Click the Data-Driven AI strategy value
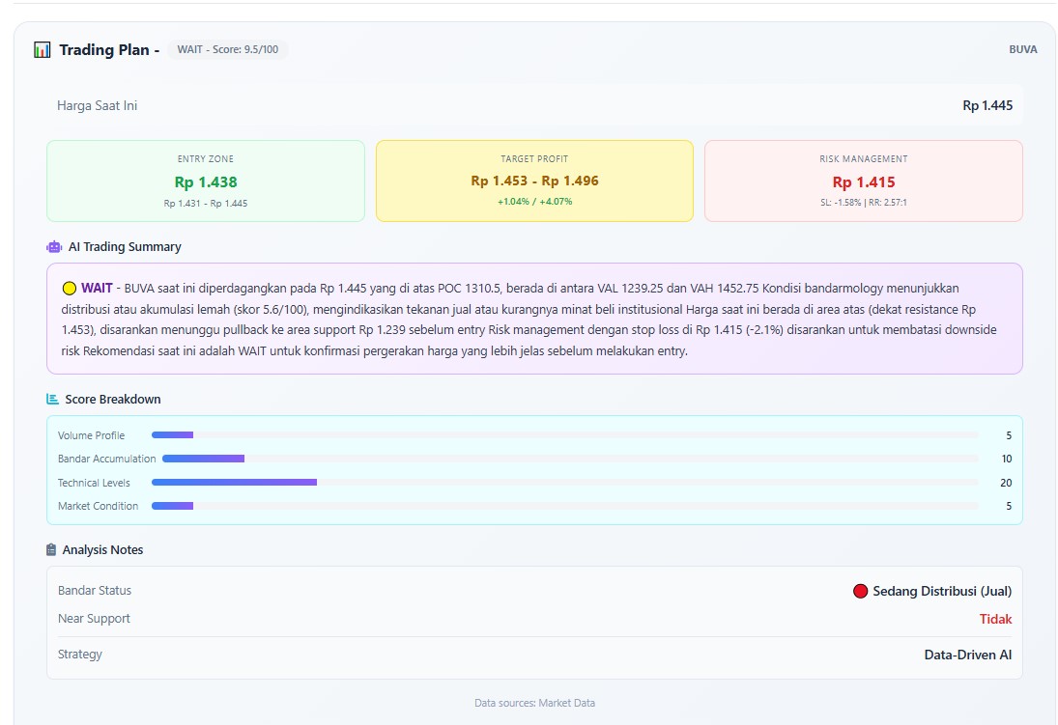This screenshot has height=725, width=1058. point(967,655)
